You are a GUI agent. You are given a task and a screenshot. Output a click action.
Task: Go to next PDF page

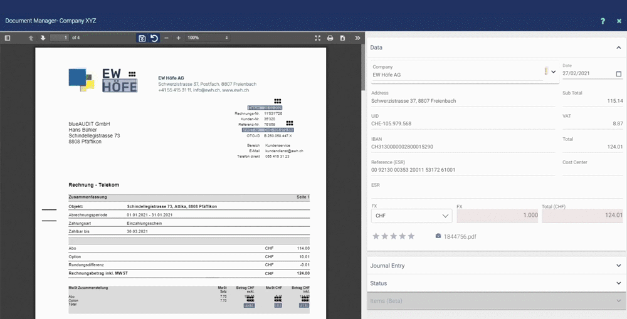(43, 38)
